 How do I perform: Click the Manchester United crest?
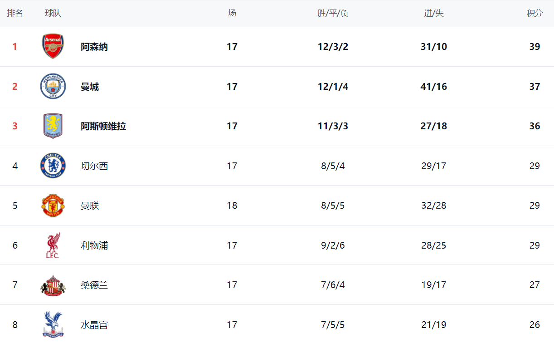[53, 206]
